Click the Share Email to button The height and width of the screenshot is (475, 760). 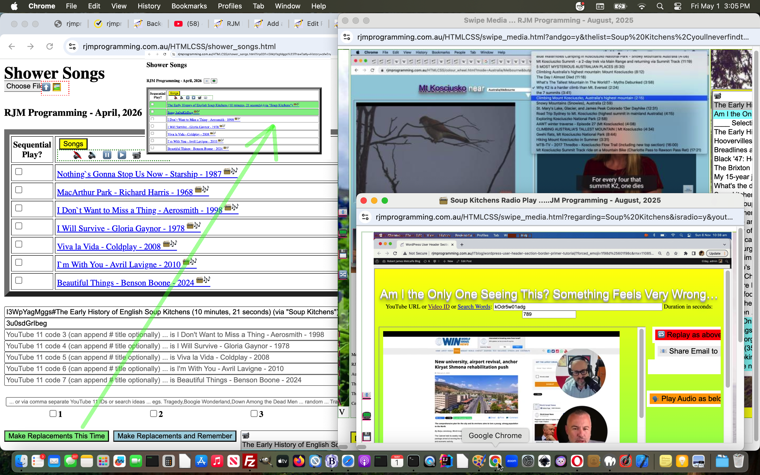click(x=689, y=351)
